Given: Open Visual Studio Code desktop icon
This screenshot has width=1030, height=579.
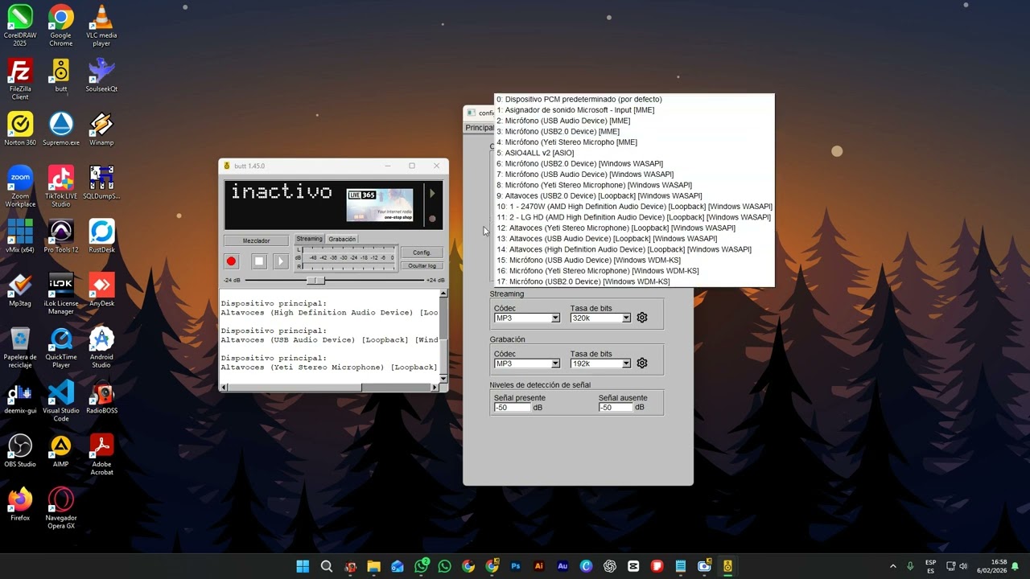Looking at the screenshot, I should pyautogui.click(x=60, y=401).
